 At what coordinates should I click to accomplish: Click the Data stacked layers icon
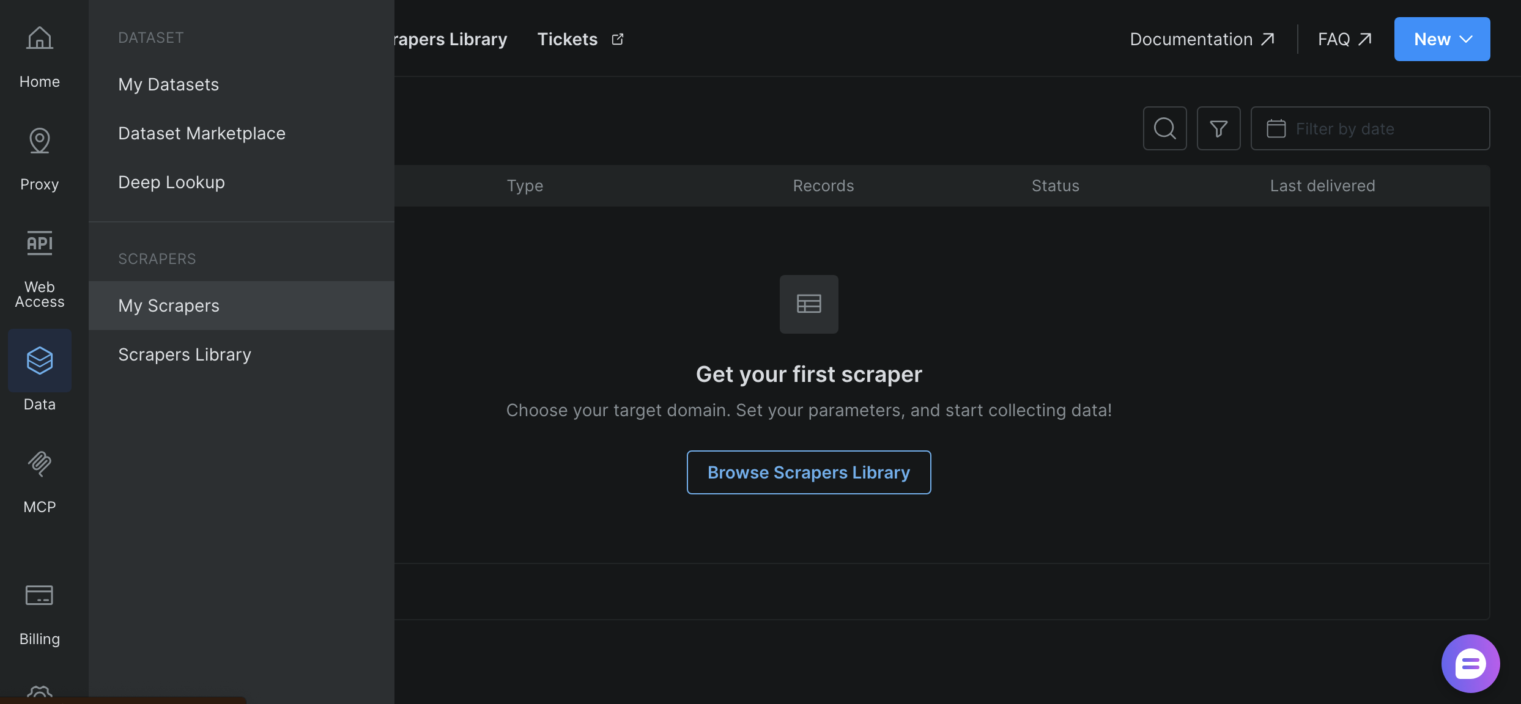coord(40,361)
